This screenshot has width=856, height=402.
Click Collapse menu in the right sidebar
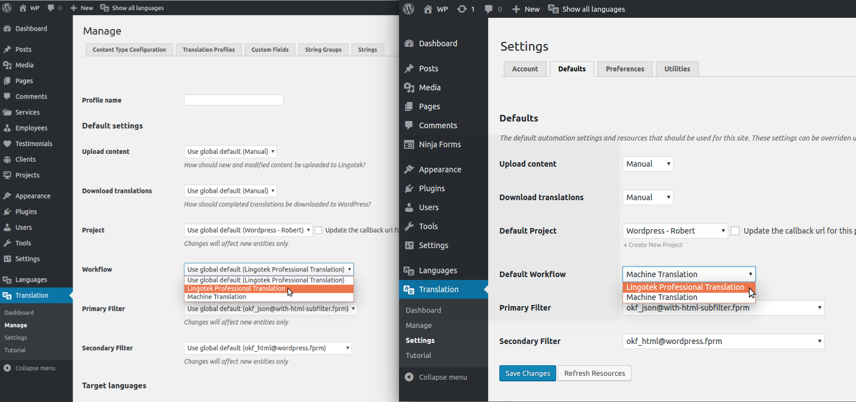(442, 377)
